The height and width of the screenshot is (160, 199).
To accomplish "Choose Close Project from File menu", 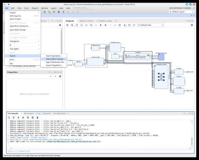I will [23, 19].
